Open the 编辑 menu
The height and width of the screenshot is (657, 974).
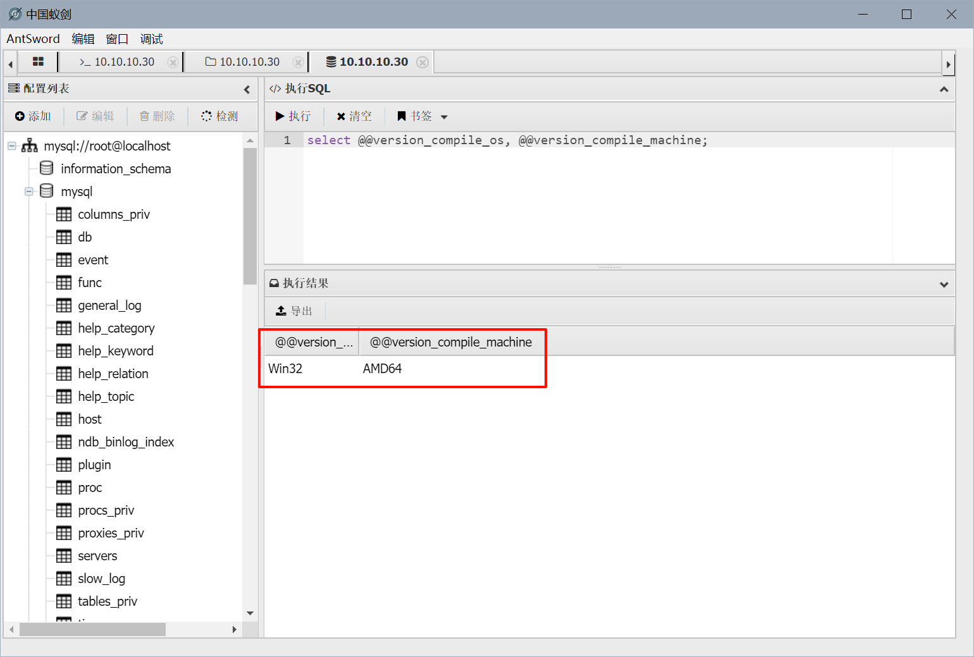[83, 39]
